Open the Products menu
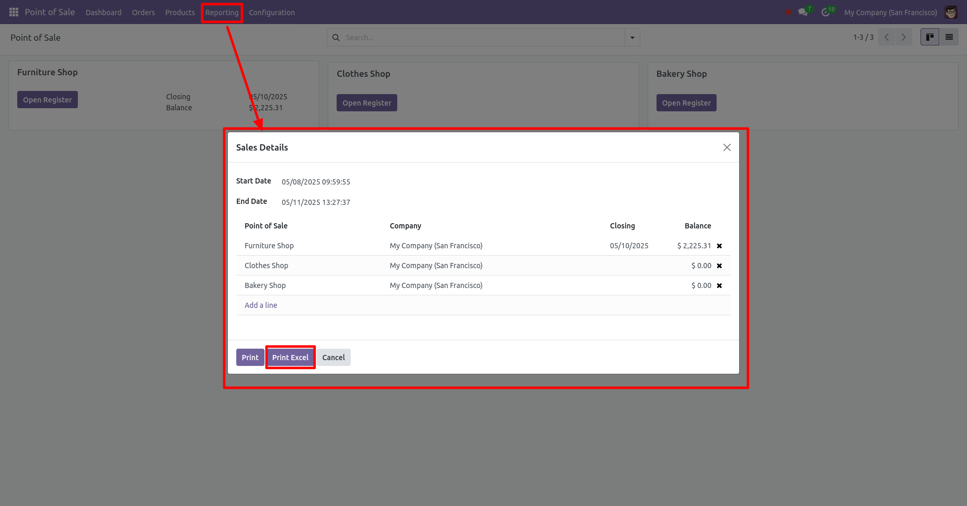The height and width of the screenshot is (506, 967). [180, 13]
